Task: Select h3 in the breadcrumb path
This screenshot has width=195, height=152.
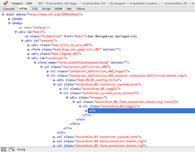Action: click(41, 4)
